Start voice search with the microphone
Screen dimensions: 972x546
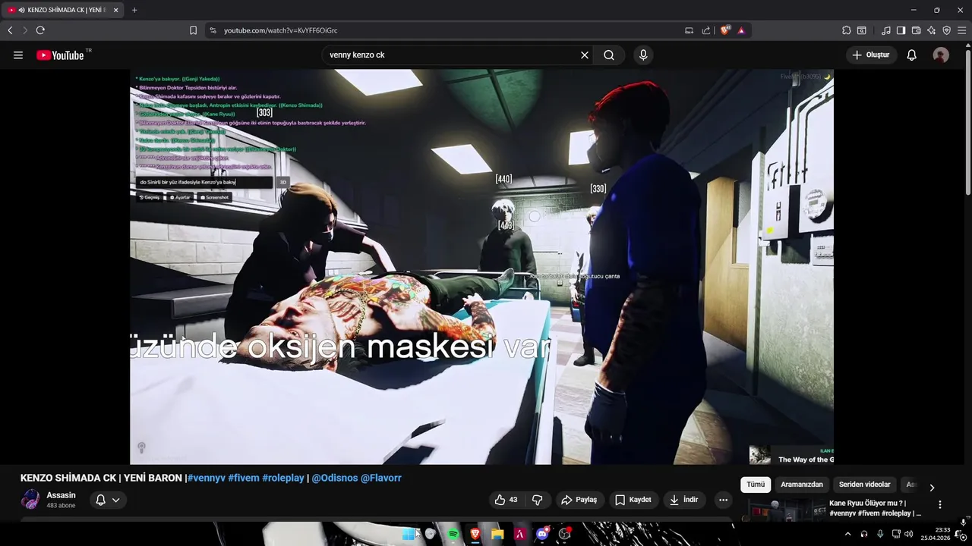pos(643,55)
